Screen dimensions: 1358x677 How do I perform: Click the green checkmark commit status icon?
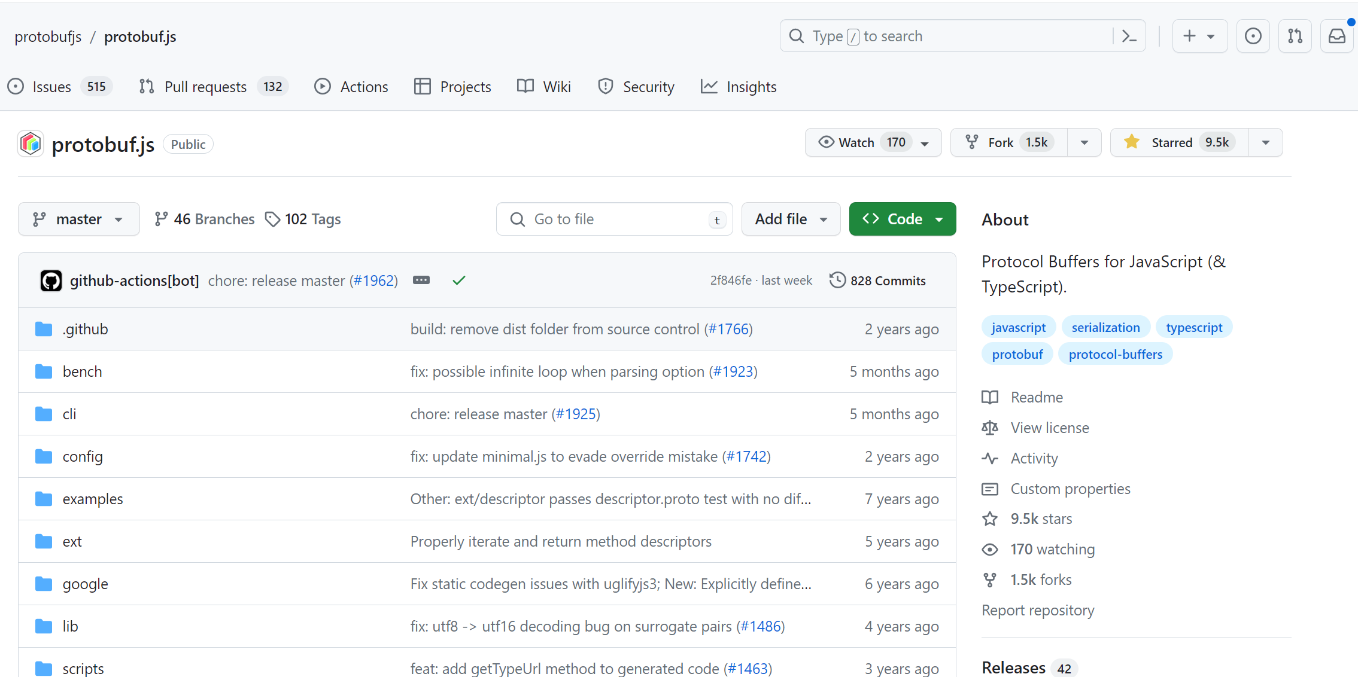(x=459, y=280)
